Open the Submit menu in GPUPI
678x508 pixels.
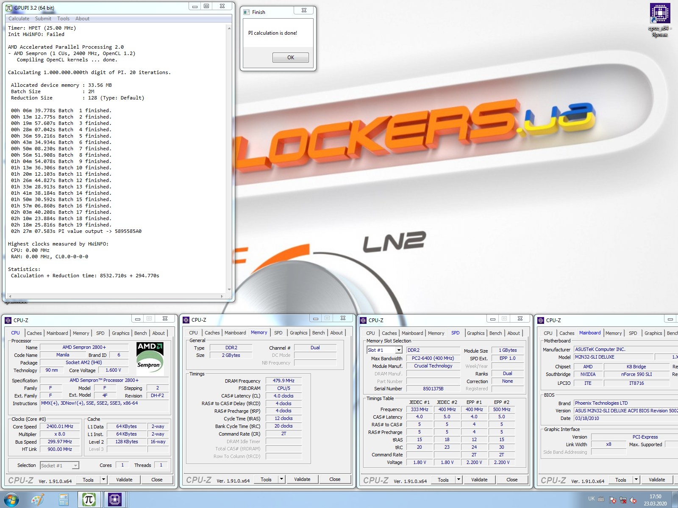point(43,19)
